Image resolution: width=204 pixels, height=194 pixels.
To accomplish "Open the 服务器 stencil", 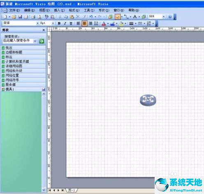I will click(x=23, y=85).
